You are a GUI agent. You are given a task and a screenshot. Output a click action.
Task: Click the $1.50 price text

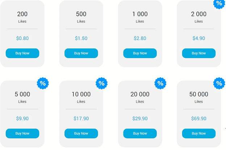tap(81, 38)
